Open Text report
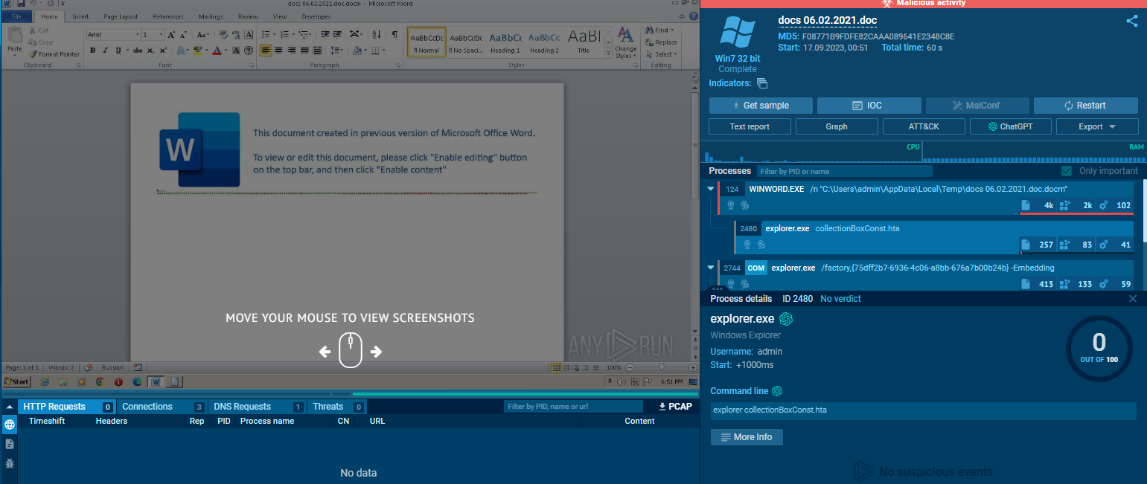Viewport: 1147px width, 484px height. 750,126
